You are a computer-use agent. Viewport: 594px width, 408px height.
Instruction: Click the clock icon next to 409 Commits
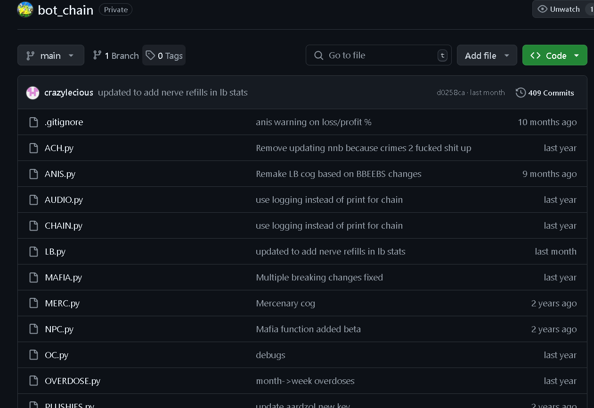[x=521, y=93]
